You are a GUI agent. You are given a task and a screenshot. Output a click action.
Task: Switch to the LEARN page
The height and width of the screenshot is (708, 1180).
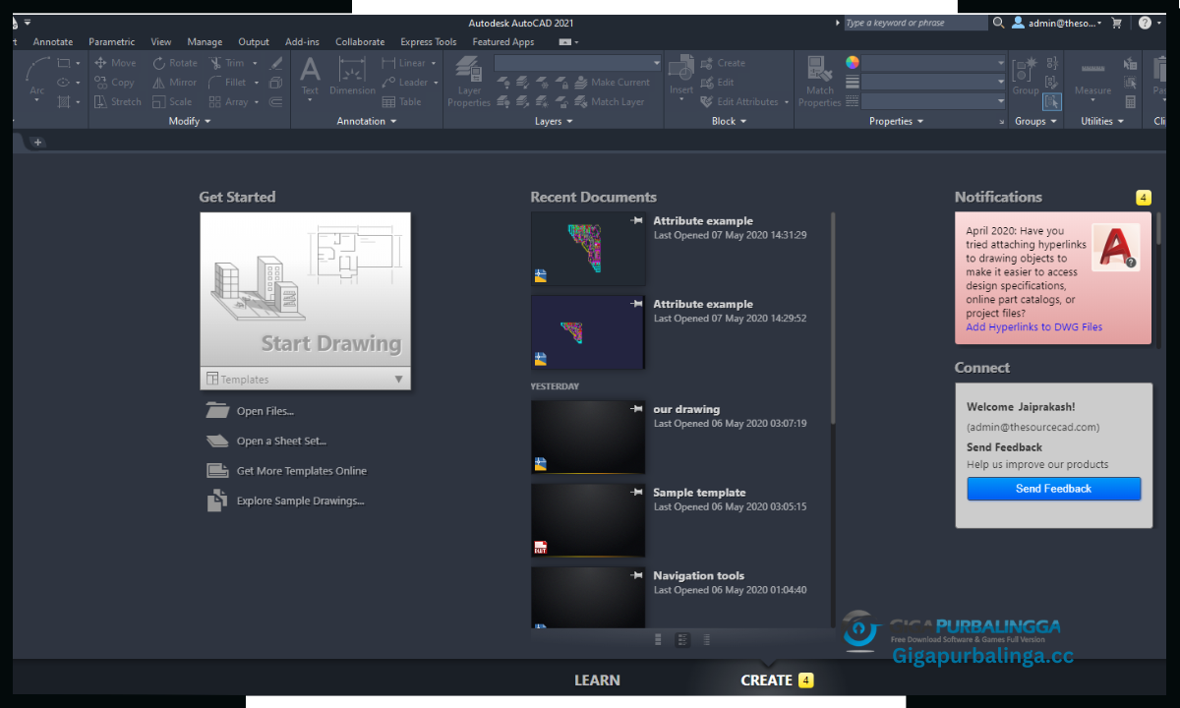(x=597, y=679)
